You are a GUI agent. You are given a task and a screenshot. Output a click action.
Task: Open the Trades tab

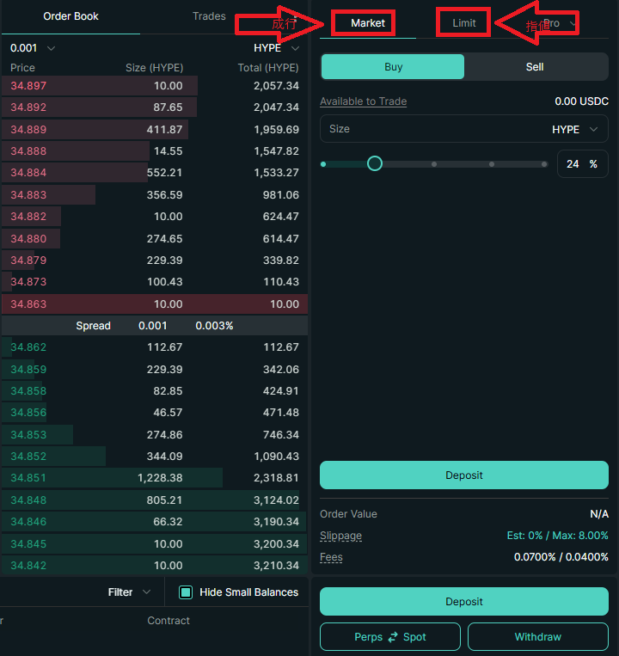tap(209, 16)
